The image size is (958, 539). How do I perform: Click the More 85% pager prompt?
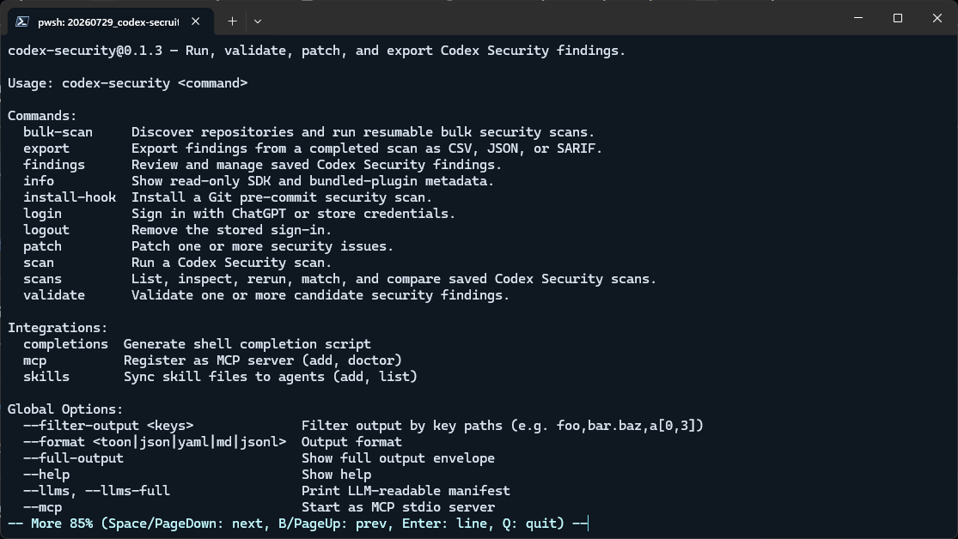click(x=297, y=524)
